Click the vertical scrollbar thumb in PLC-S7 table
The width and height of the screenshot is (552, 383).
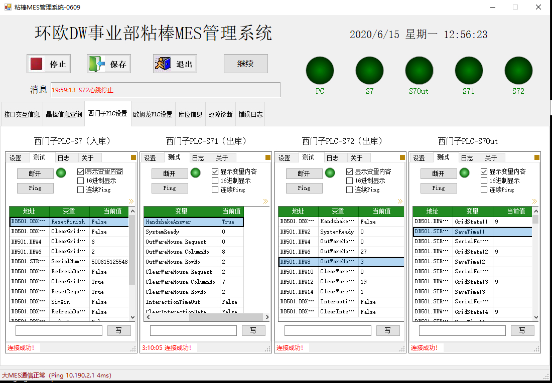tap(132, 250)
